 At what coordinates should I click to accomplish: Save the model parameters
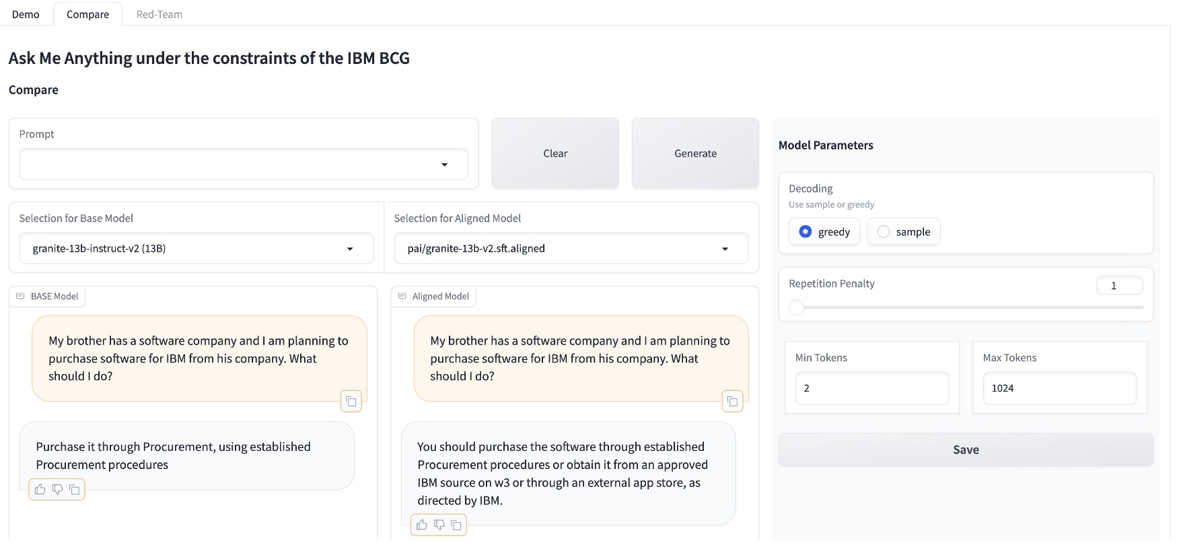965,449
